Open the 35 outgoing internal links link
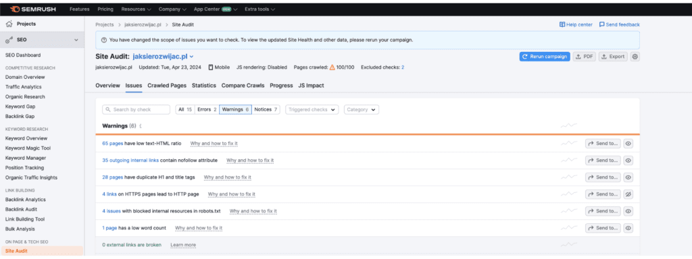Screen dimensions: 692x259 tap(130, 161)
